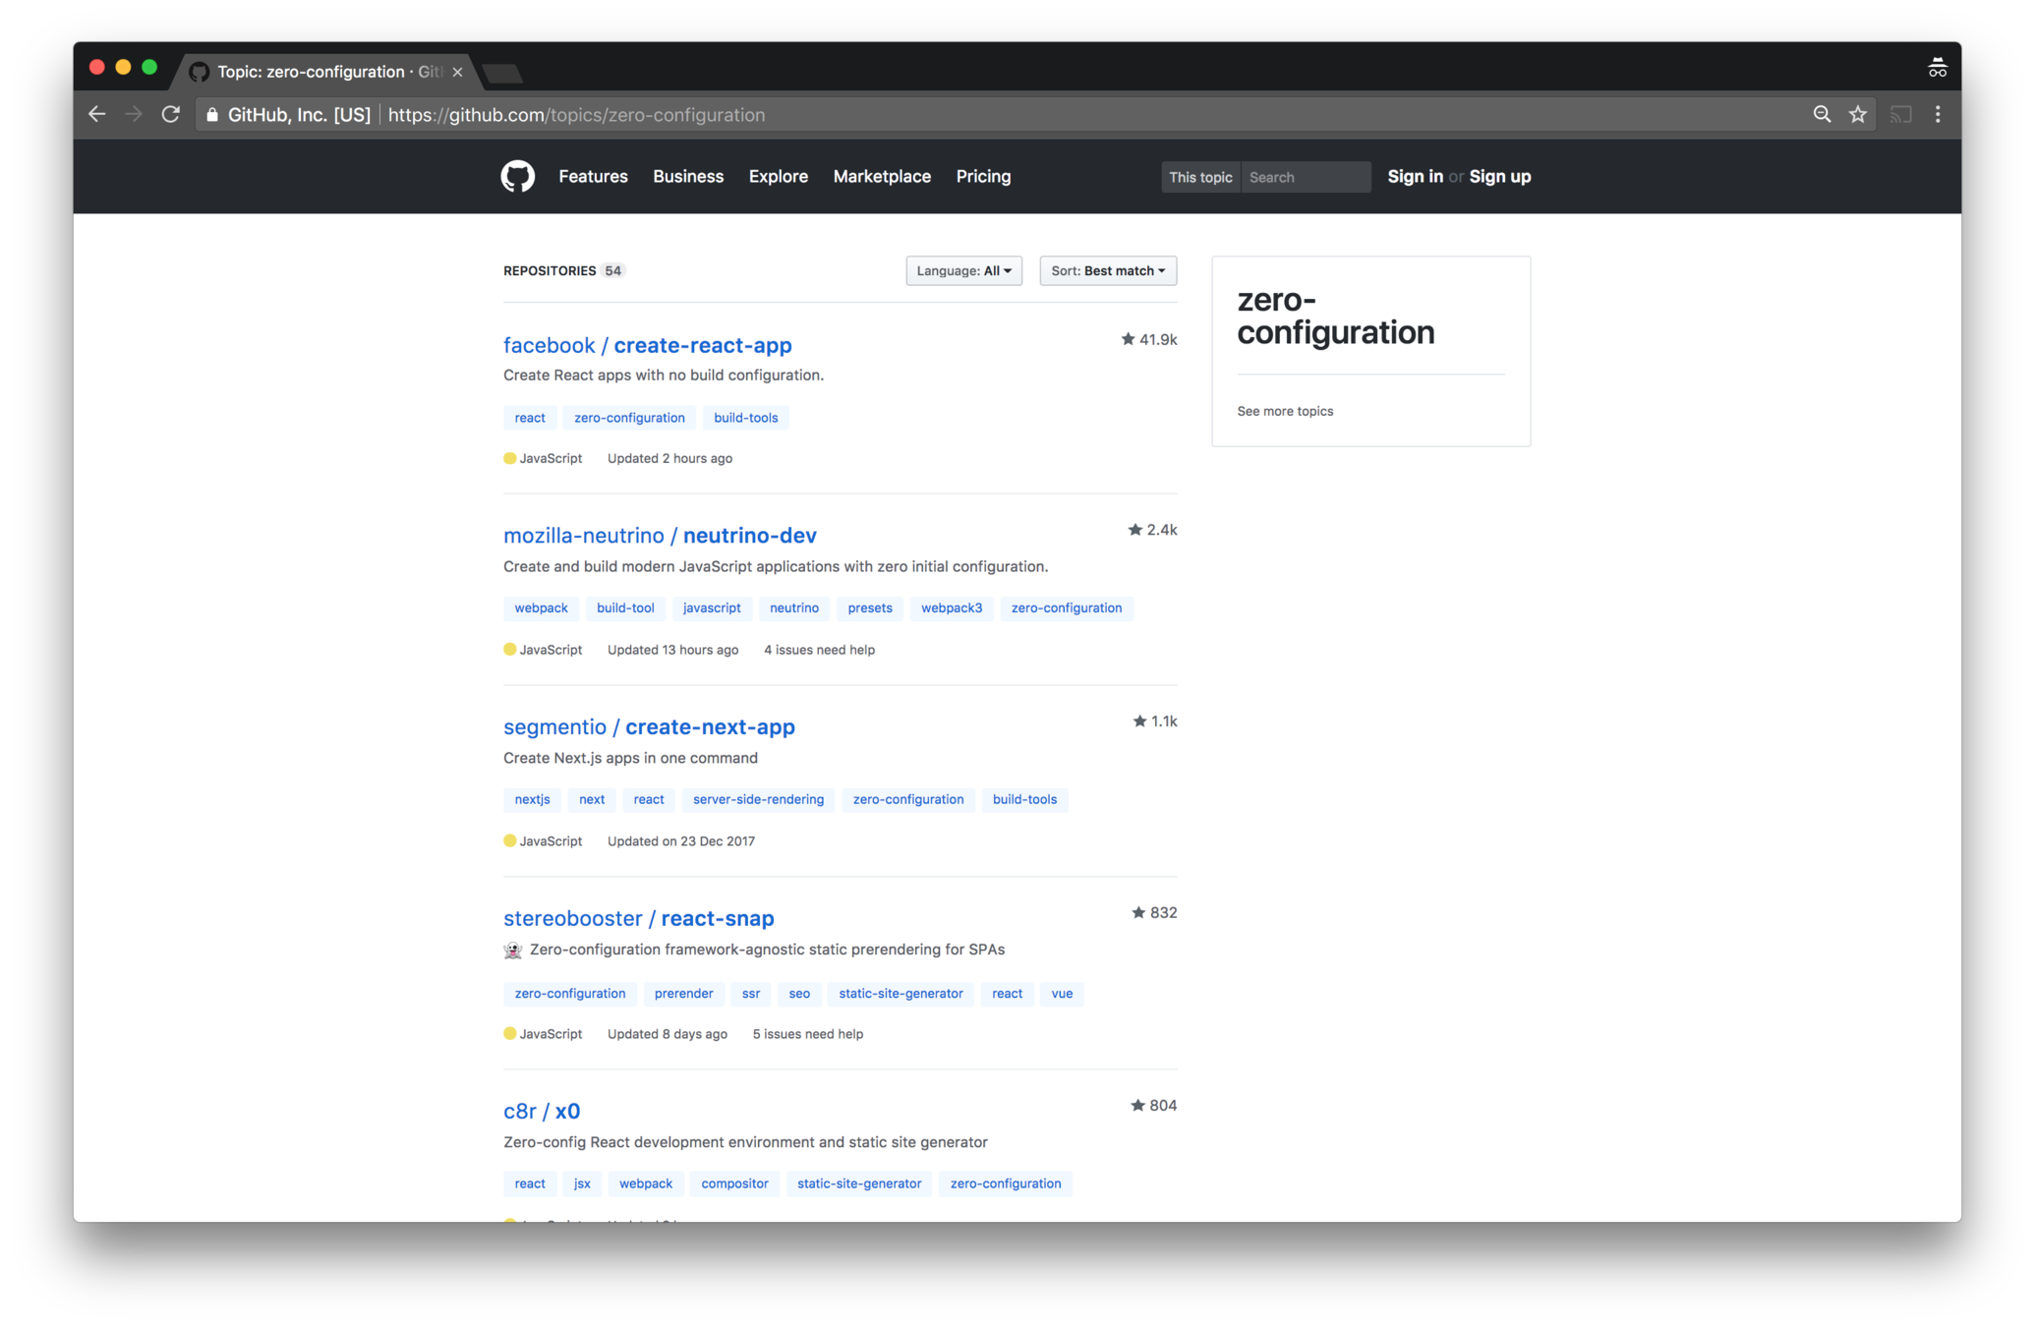This screenshot has height=1327, width=2035.
Task: Click the GitHub Octocat logo icon
Action: (517, 177)
